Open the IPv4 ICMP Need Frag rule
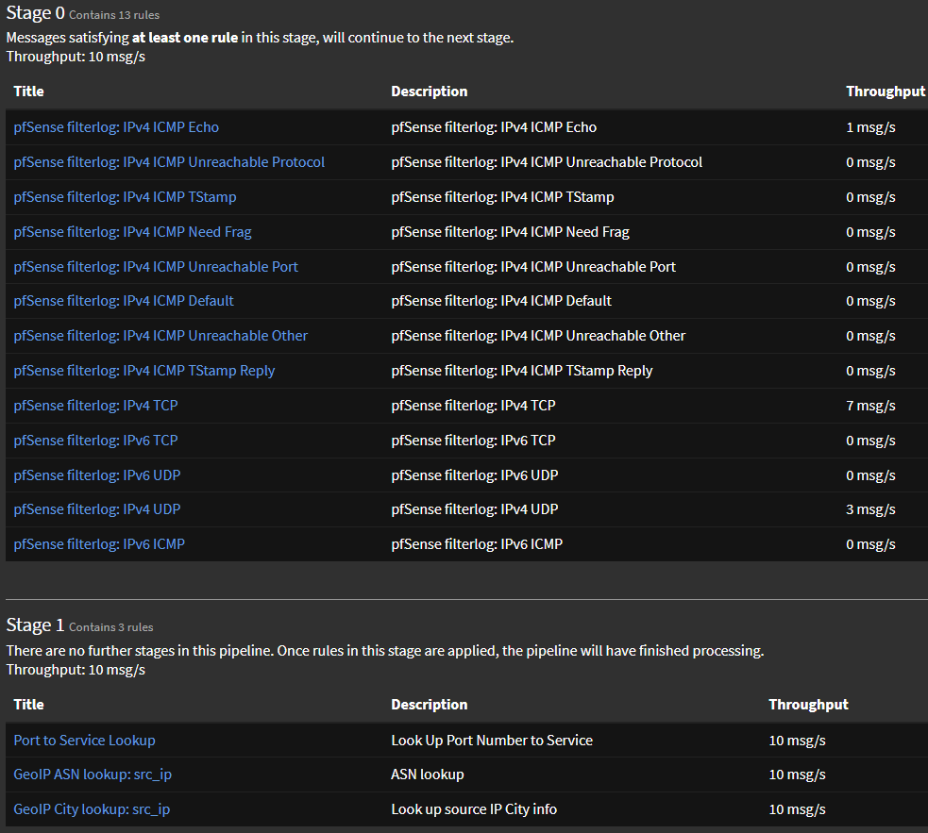This screenshot has width=928, height=833. pos(132,232)
